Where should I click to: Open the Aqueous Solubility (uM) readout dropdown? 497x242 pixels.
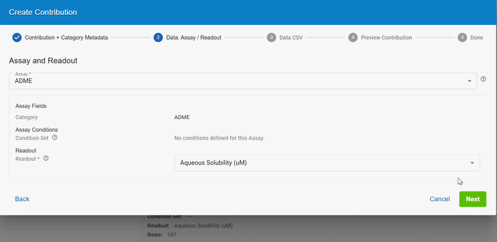click(x=327, y=163)
